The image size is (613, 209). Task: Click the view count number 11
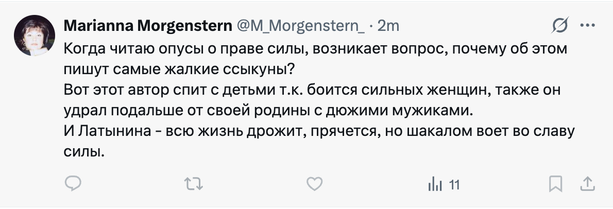[x=454, y=184]
